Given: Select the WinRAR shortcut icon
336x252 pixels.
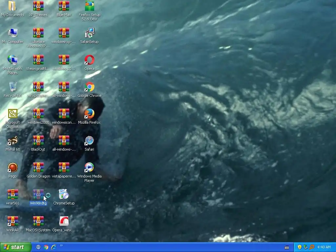Looking at the screenshot, I should (12, 221).
